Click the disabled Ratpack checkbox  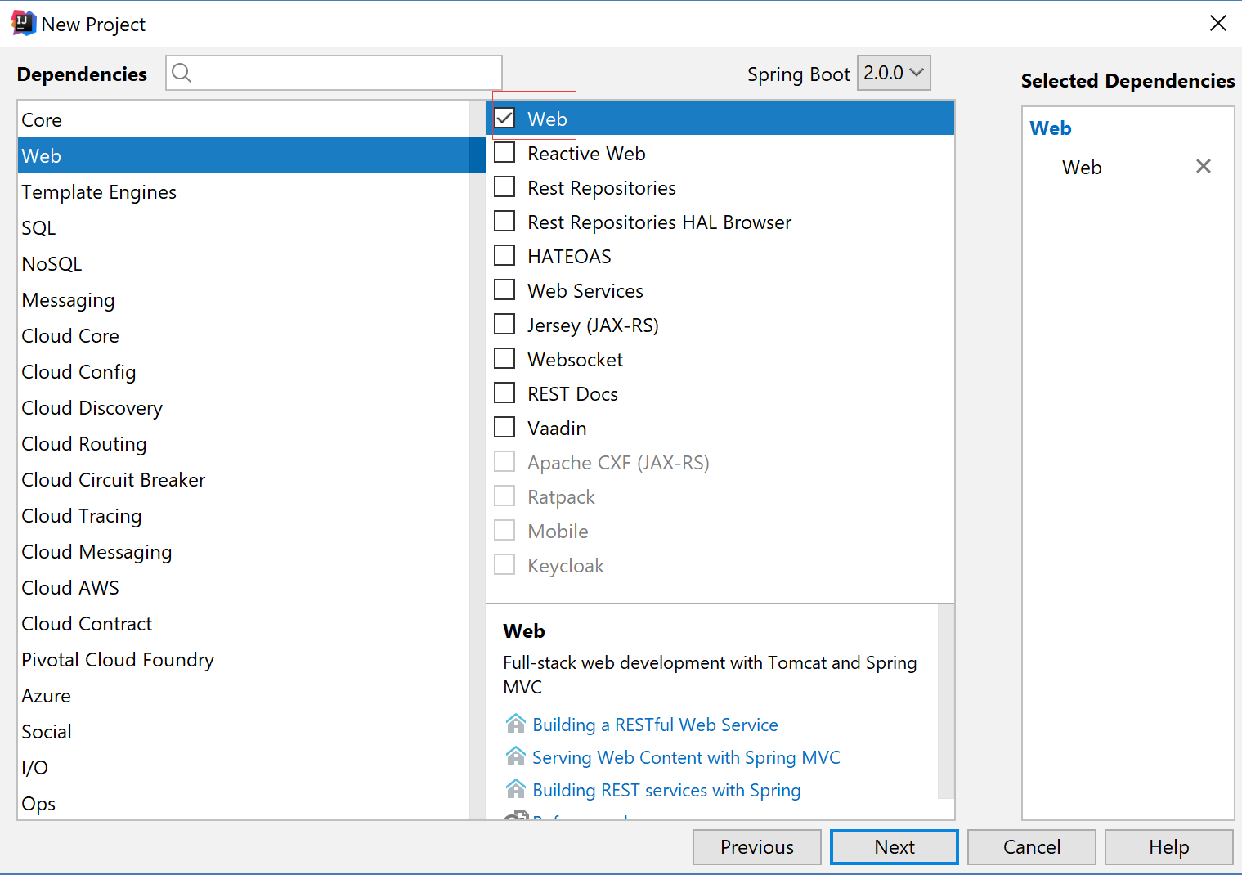(x=505, y=496)
